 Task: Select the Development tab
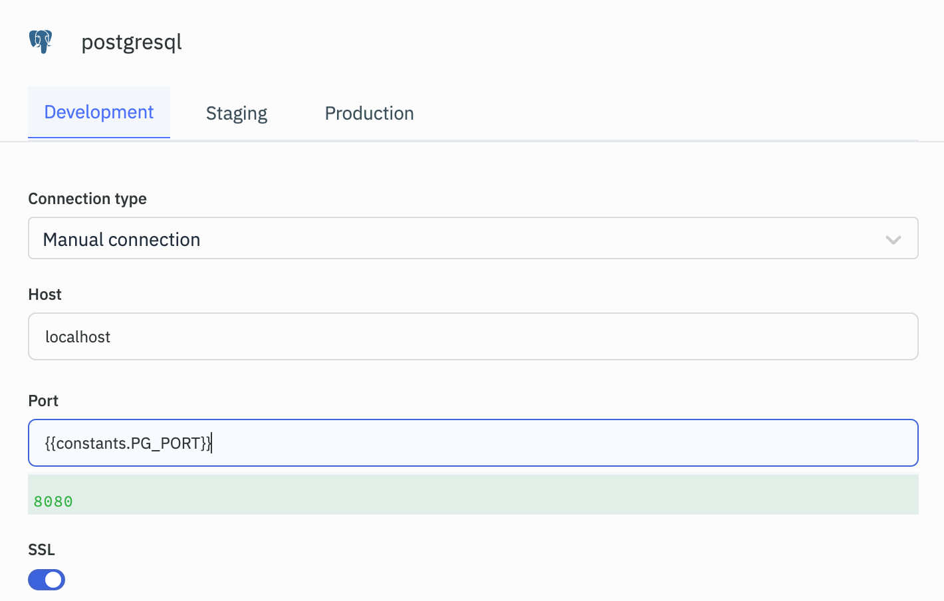point(98,112)
